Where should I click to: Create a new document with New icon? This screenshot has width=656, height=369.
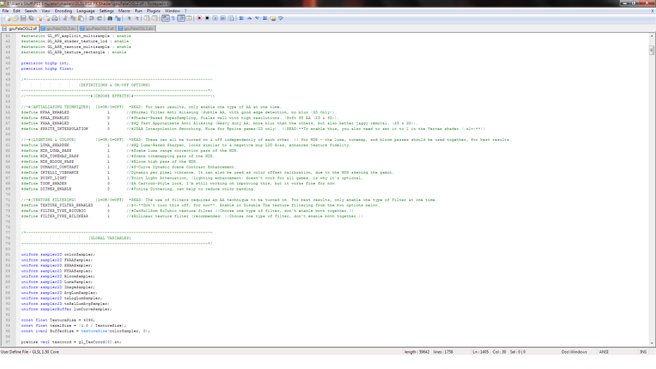click(x=8, y=19)
